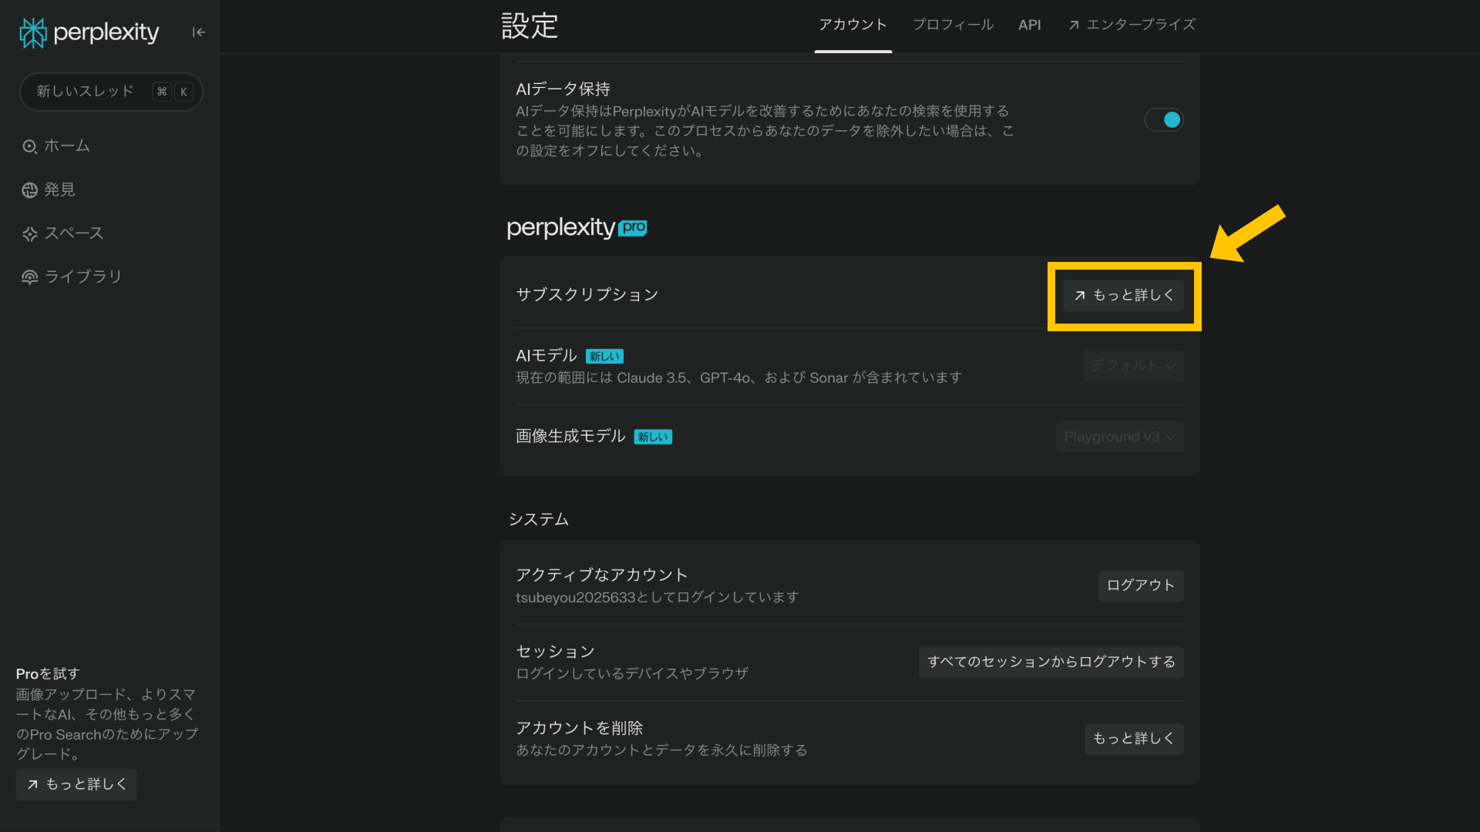
Task: Open サブスクリプション details via もっと詳しく
Action: tap(1123, 295)
